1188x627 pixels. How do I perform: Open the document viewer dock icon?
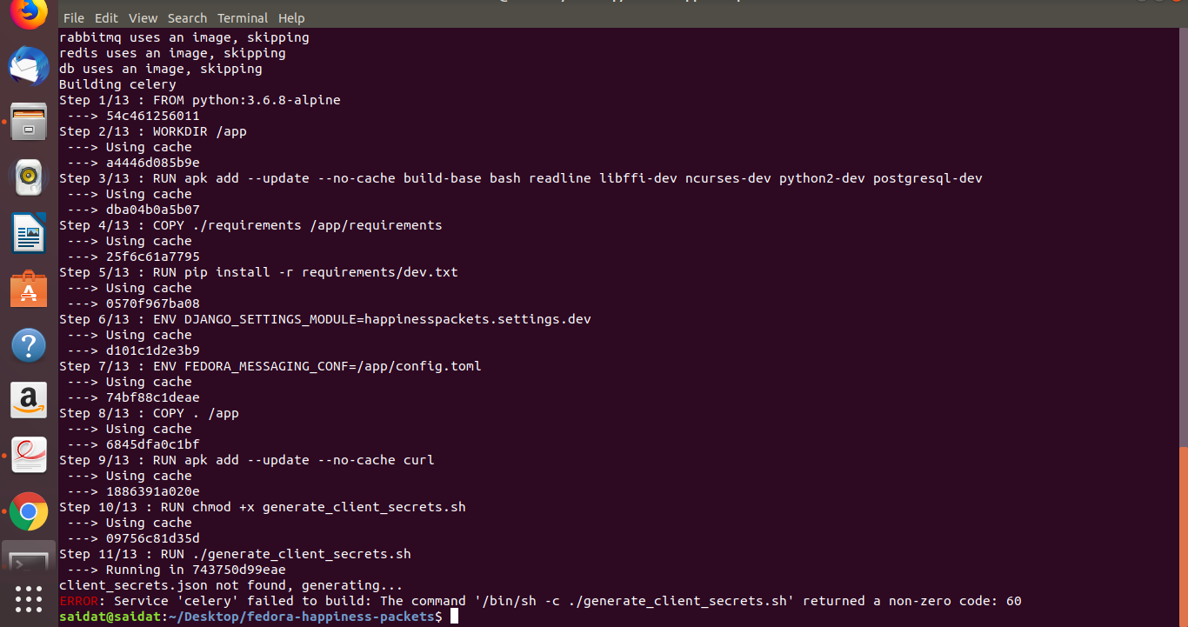29,456
